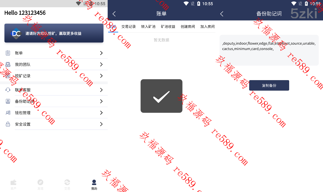Click the mnemonic words text box
This screenshot has height=192, width=323.
[269, 50]
